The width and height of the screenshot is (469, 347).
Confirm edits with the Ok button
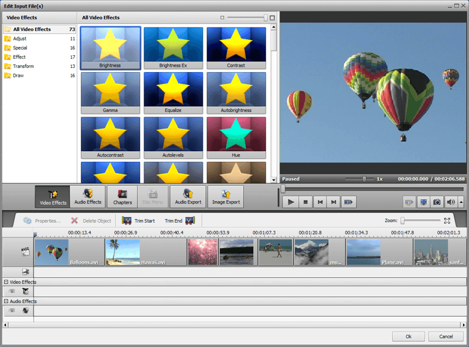(x=408, y=336)
